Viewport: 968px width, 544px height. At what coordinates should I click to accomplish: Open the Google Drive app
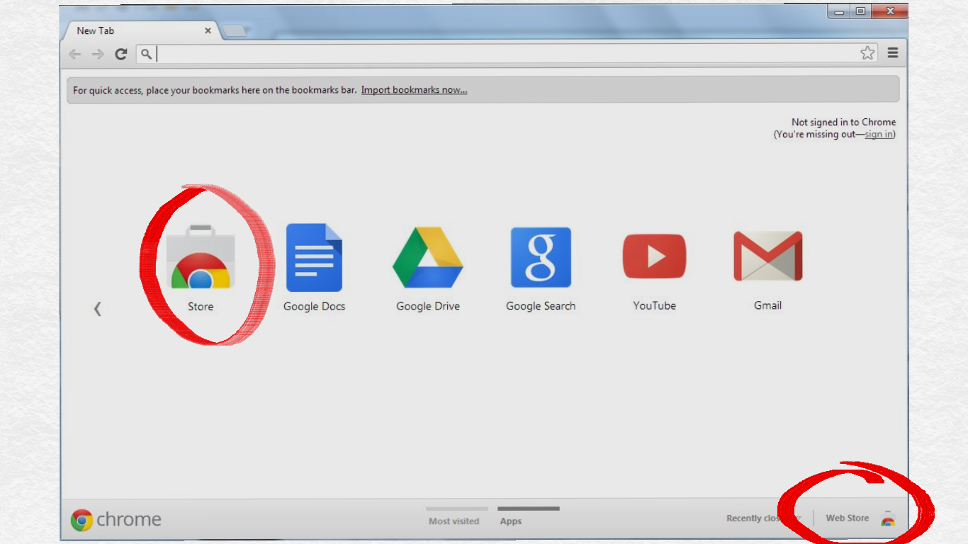tap(428, 257)
